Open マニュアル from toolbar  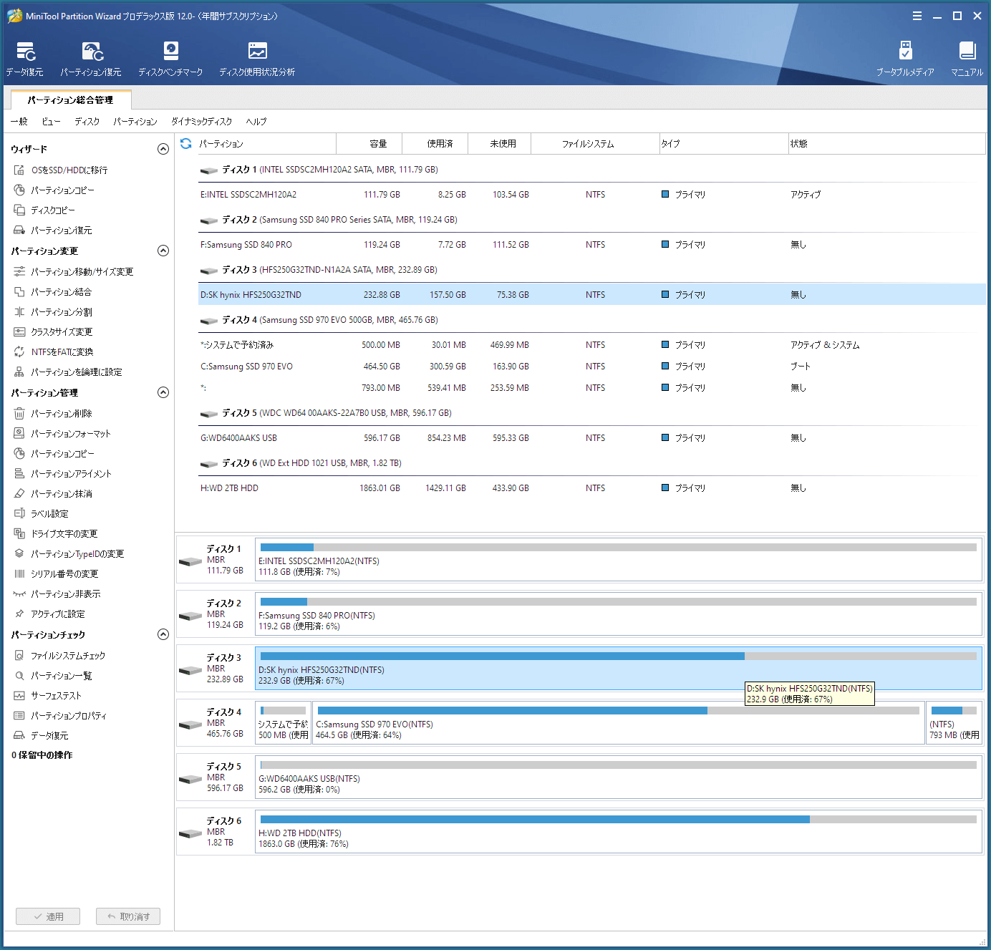pos(967,59)
